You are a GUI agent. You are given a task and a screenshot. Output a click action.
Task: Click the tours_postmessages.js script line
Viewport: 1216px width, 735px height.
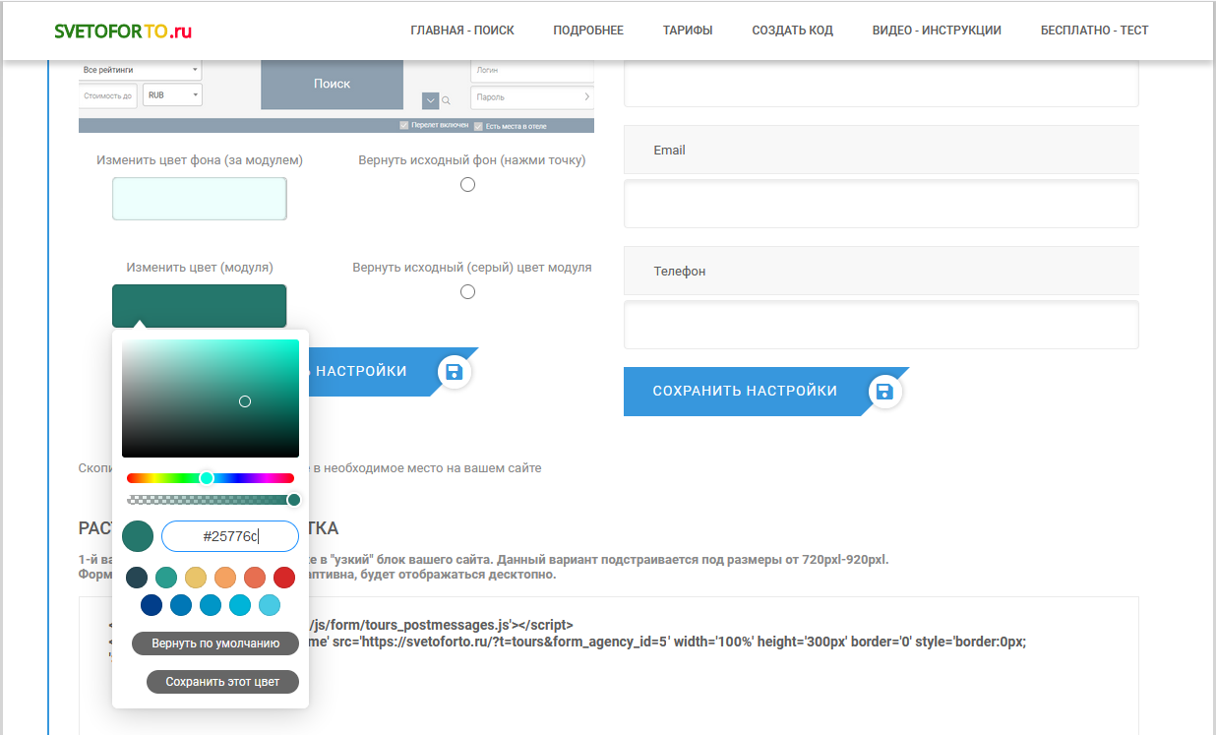441,625
